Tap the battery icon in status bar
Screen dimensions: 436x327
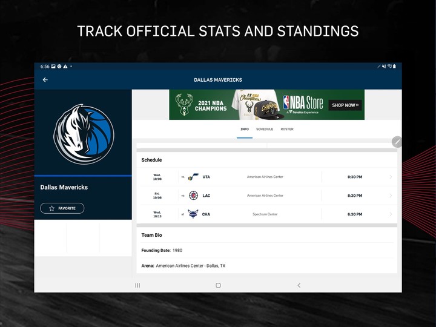[394, 66]
